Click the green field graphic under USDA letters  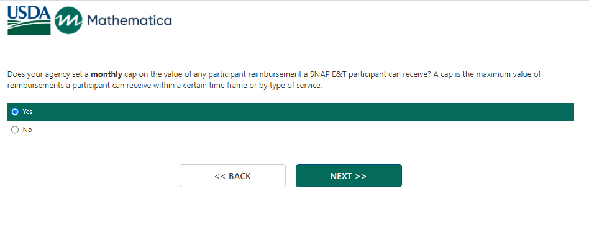tap(29, 28)
